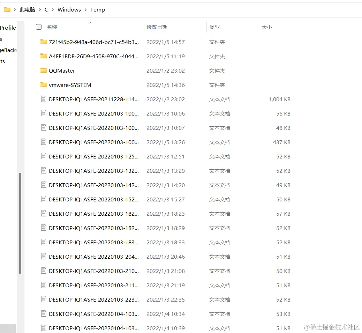The height and width of the screenshot is (333, 362).
Task: Select file DESKTOP-IQ1ASFE-20220103-211...
Action: click(x=94, y=286)
